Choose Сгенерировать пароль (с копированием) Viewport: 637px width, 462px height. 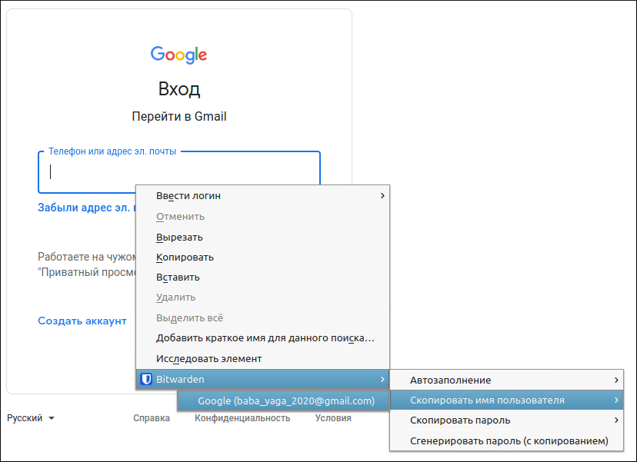(x=509, y=441)
